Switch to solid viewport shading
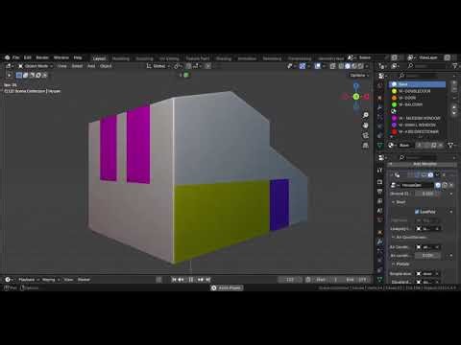This screenshot has height=345, width=461. pyautogui.click(x=348, y=66)
